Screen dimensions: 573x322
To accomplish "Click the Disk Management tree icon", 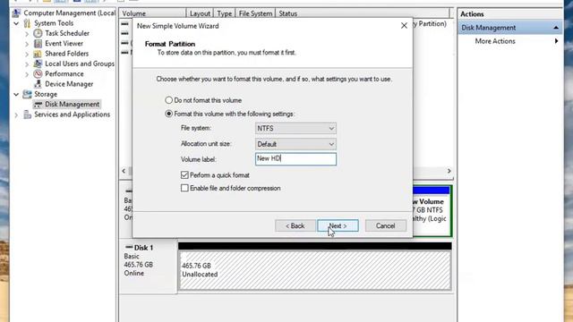I will pyautogui.click(x=38, y=105).
